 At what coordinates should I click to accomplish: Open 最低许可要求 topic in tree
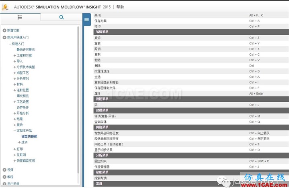point(26,50)
